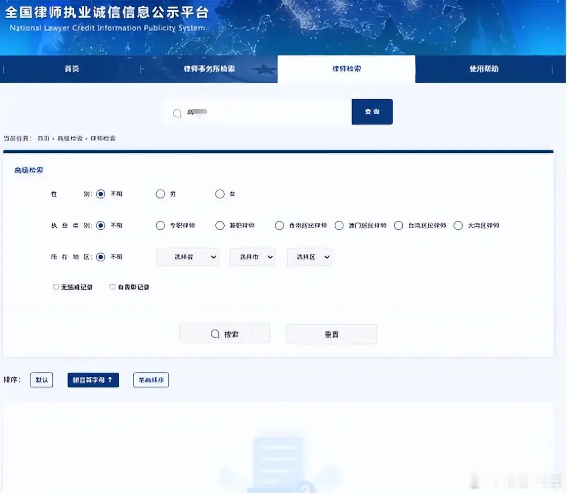Click the 重置 reset button
567x494 pixels.
coord(332,334)
